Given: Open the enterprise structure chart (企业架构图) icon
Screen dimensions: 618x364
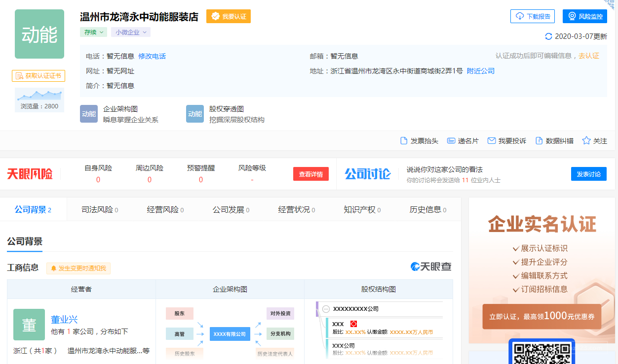Looking at the screenshot, I should pos(89,114).
